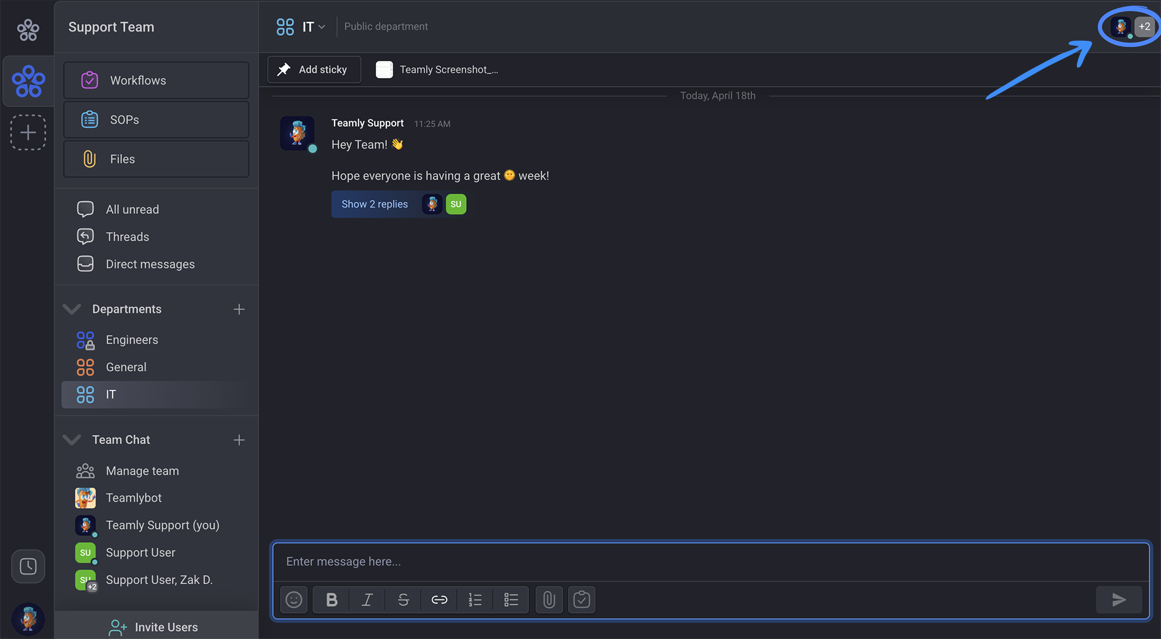Collapse the Team Chat section
Viewport: 1161px width, 639px height.
point(72,439)
